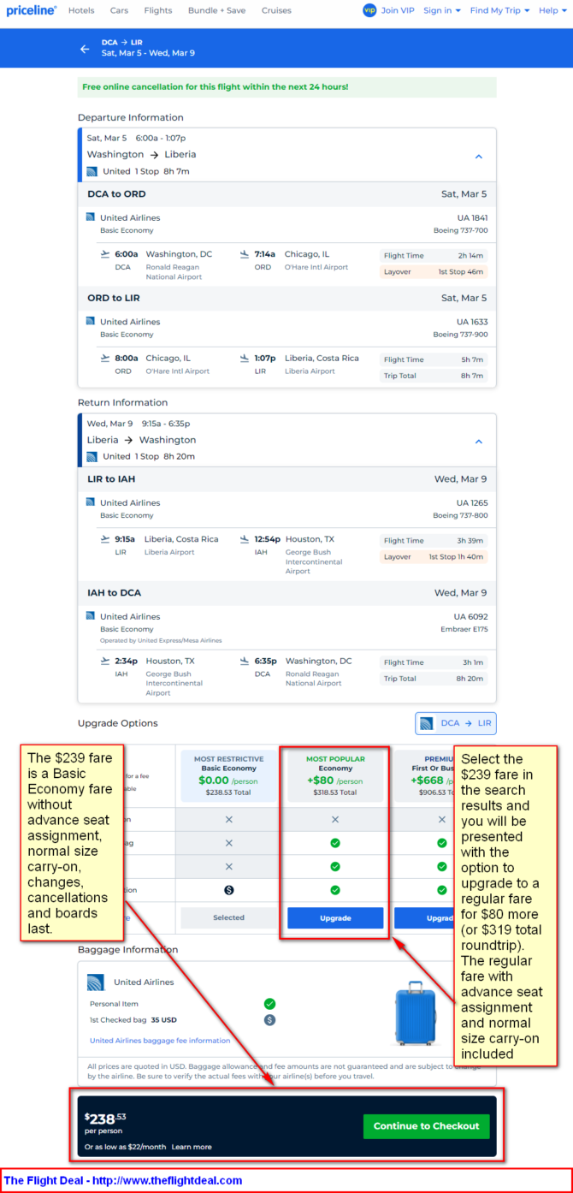
Task: Click the 'IAH to DCA' segment header
Action: (286, 593)
